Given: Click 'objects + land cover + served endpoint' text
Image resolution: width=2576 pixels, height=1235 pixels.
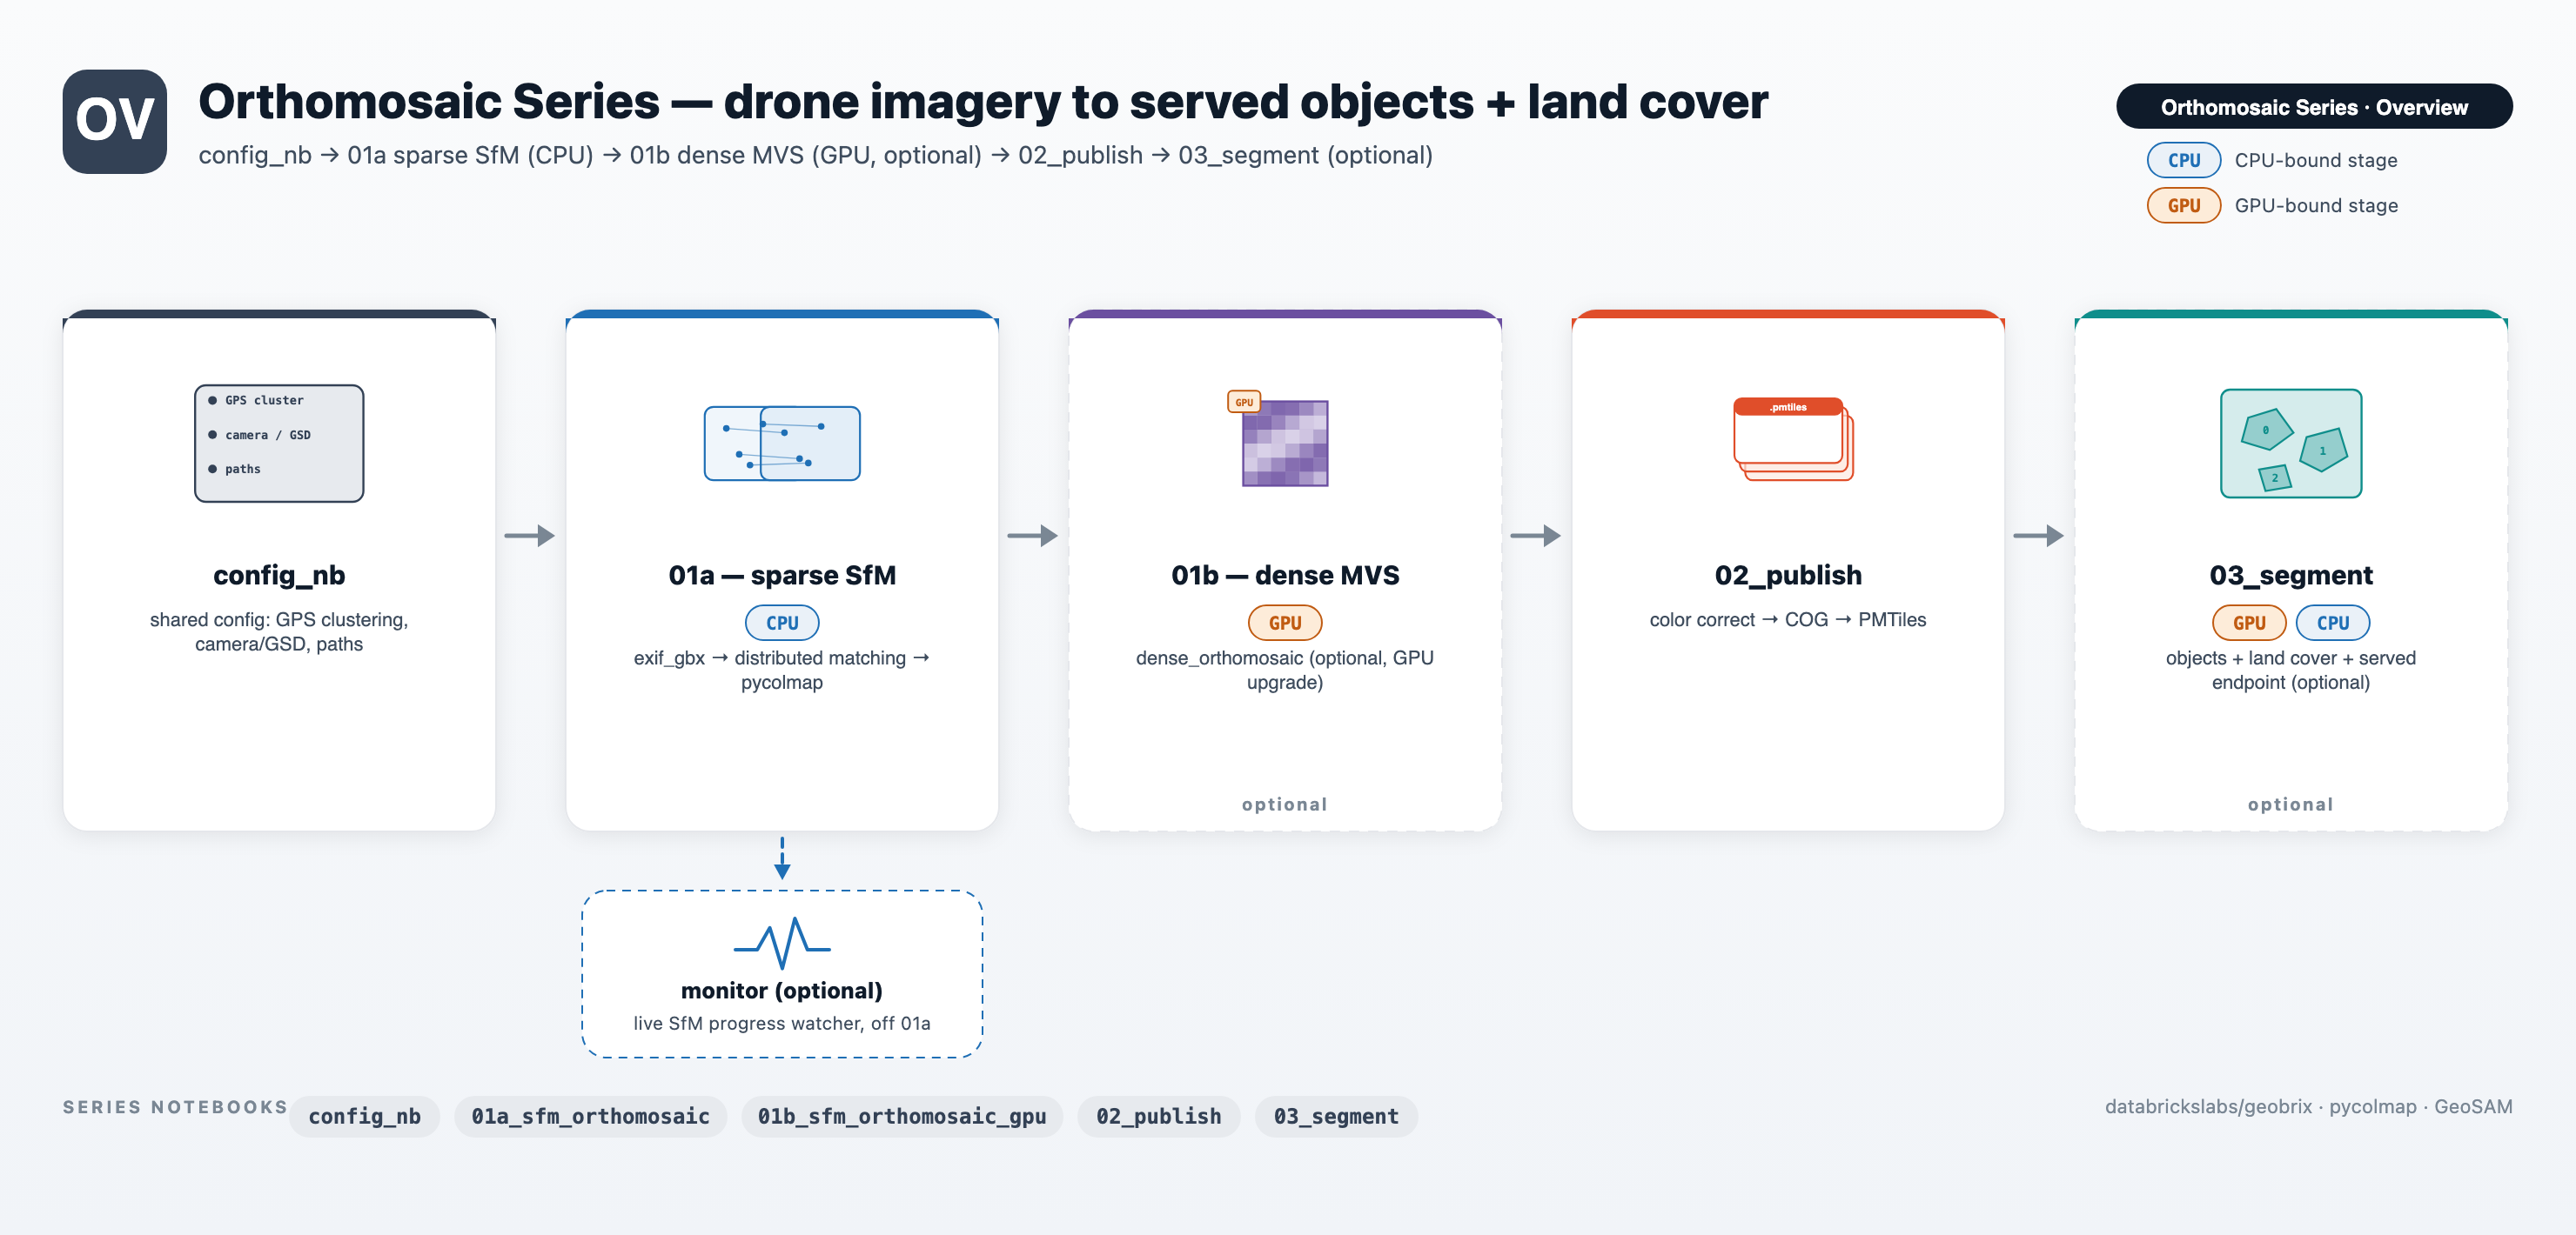Looking at the screenshot, I should (x=2290, y=670).
